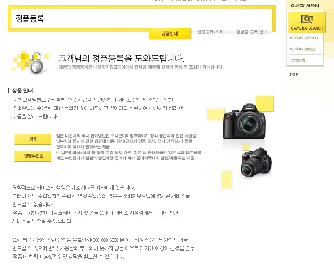Click the heading 고객님의 정품등록을 도와드립니다
This screenshot has width=334, height=267.
[x=121, y=58]
